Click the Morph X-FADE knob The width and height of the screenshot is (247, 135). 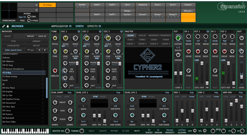pyautogui.click(x=29, y=20)
